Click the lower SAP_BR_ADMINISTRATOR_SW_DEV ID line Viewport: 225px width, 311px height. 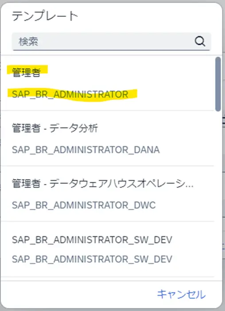tap(92, 259)
